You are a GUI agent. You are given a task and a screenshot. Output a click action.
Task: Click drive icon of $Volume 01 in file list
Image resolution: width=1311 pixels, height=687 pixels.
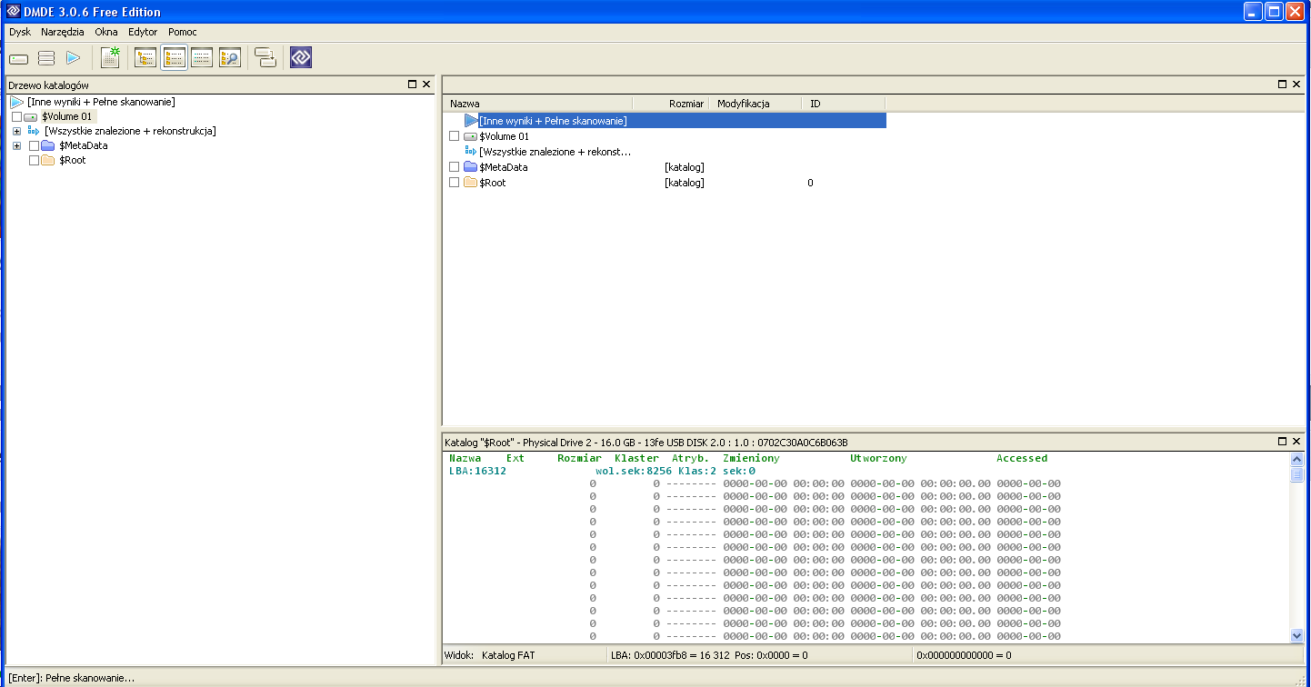pos(471,136)
